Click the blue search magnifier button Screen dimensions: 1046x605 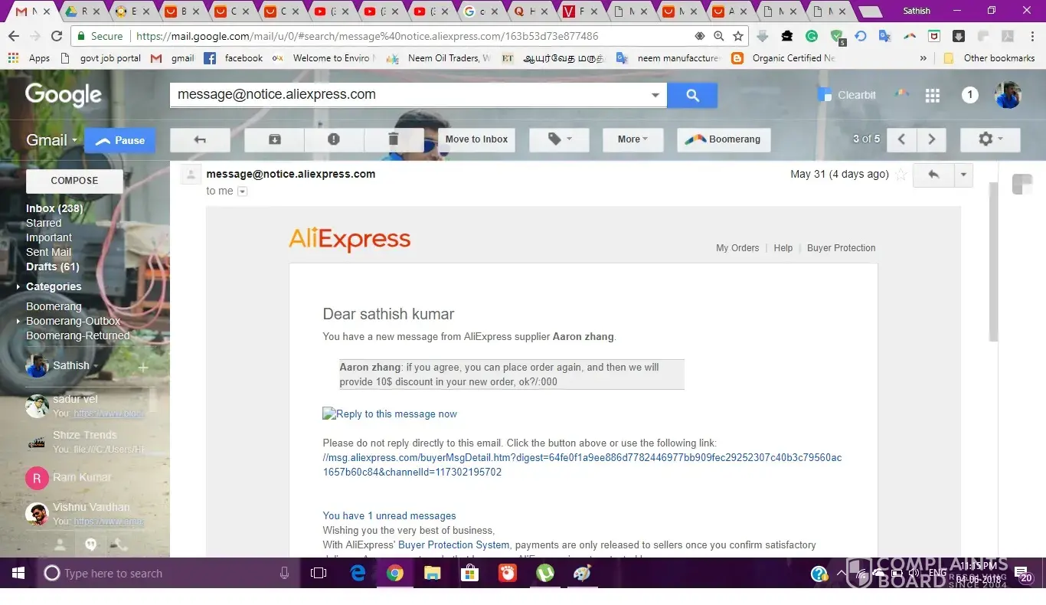[x=691, y=95]
